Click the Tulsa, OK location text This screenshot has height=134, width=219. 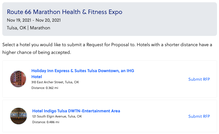(17, 28)
